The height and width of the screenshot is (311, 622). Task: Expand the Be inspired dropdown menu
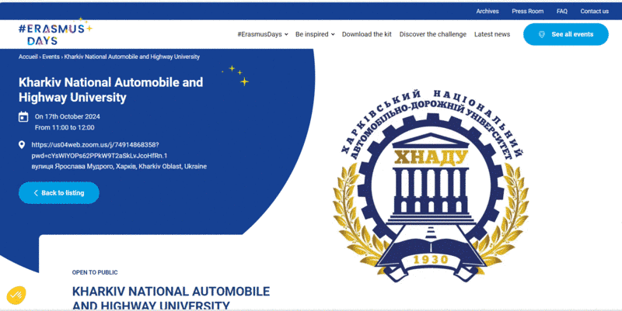315,34
